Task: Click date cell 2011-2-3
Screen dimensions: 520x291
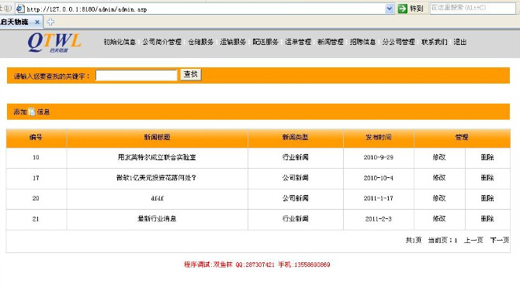Action: point(379,219)
